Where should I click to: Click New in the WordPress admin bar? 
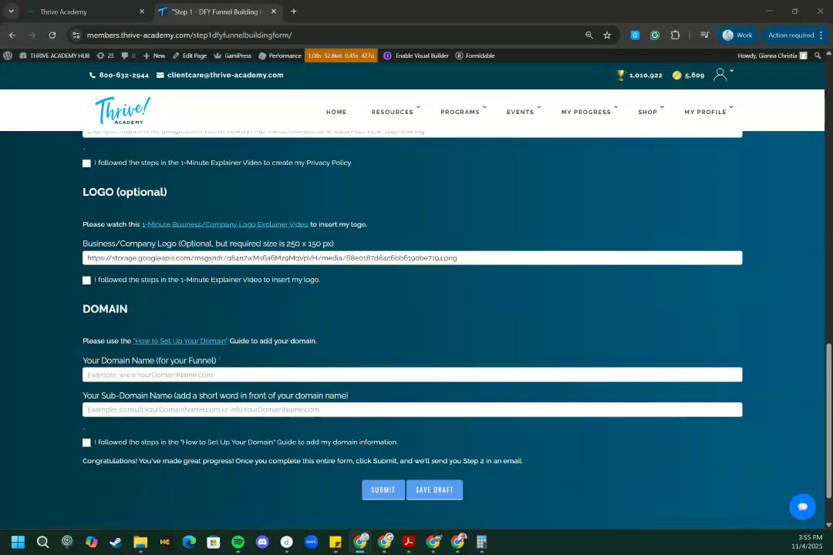click(x=154, y=55)
